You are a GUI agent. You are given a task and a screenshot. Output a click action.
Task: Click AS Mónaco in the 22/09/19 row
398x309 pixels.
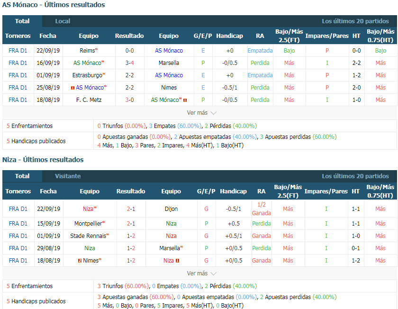point(169,51)
